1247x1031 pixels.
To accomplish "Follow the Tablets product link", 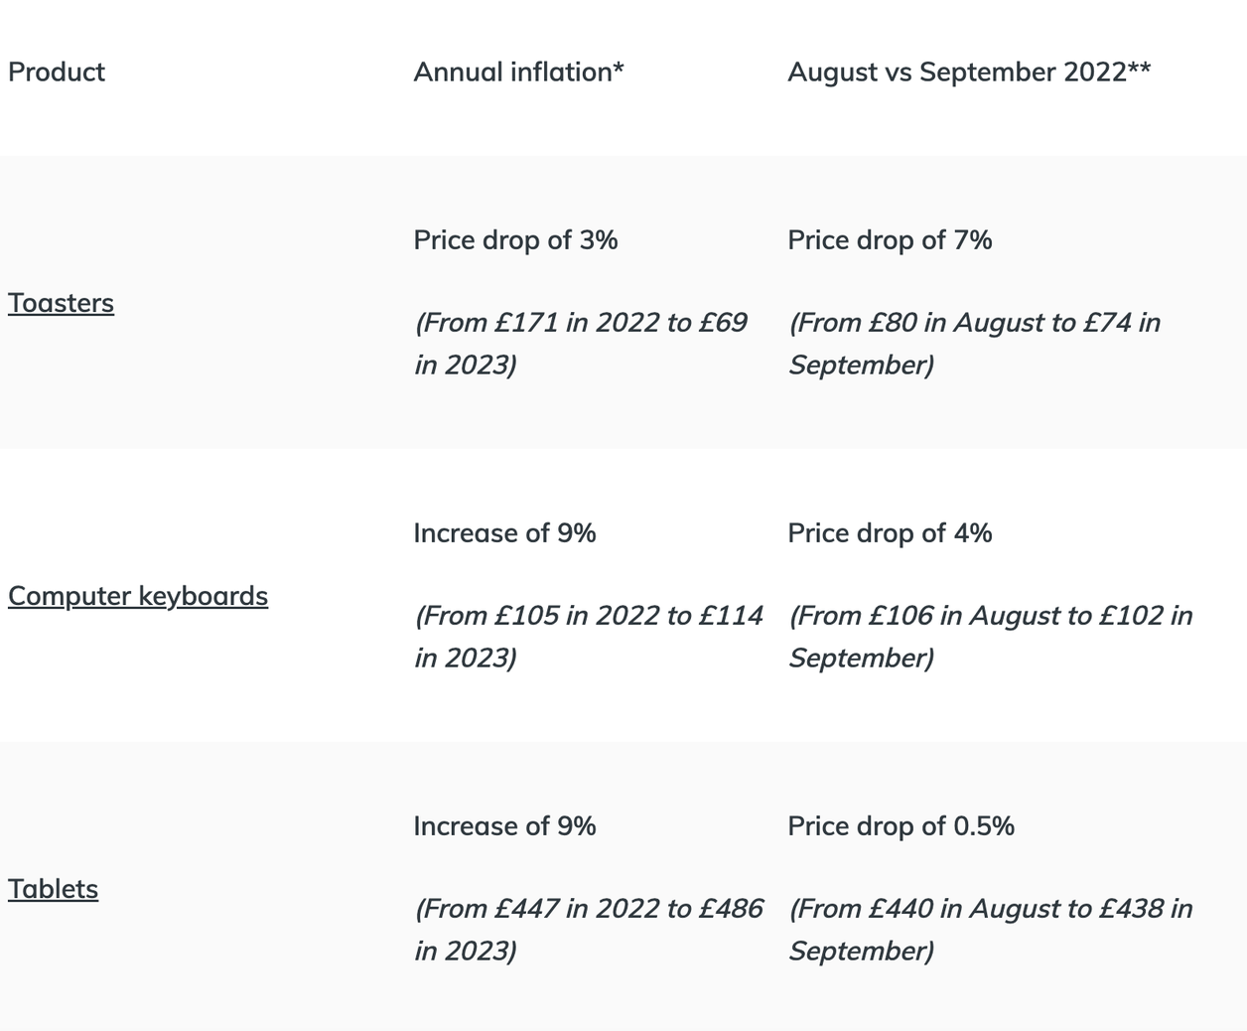I will pyautogui.click(x=53, y=889).
